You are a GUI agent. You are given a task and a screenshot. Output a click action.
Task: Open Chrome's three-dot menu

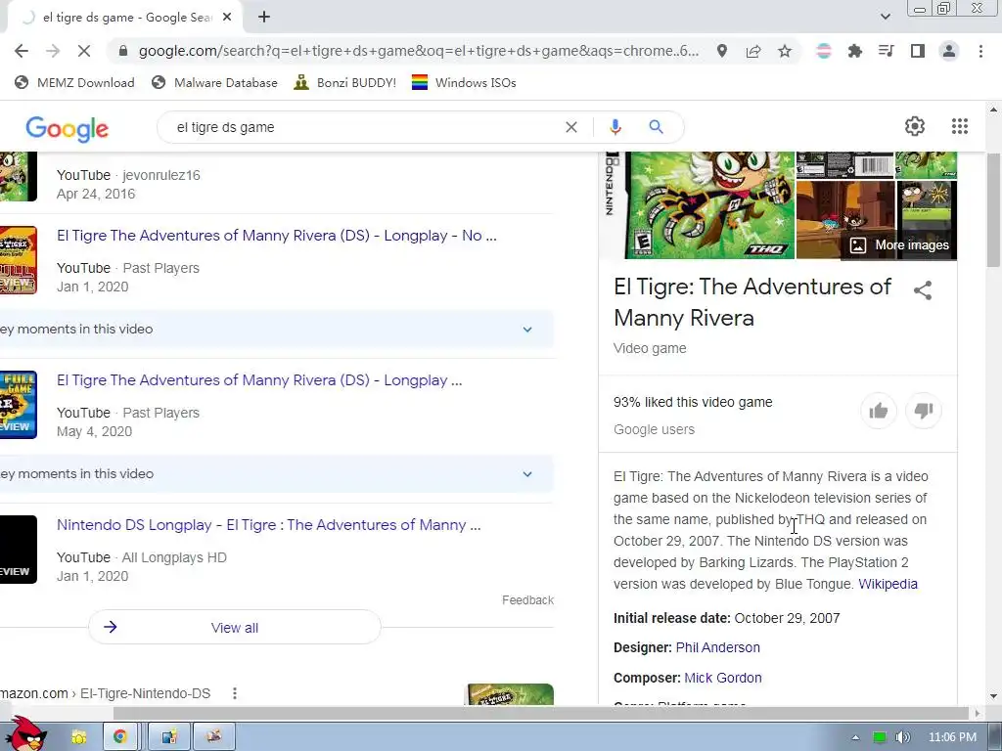(x=980, y=51)
